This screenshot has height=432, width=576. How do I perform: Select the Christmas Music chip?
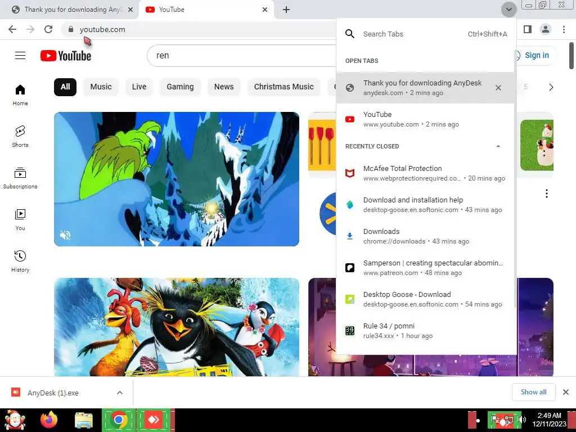pyautogui.click(x=284, y=87)
